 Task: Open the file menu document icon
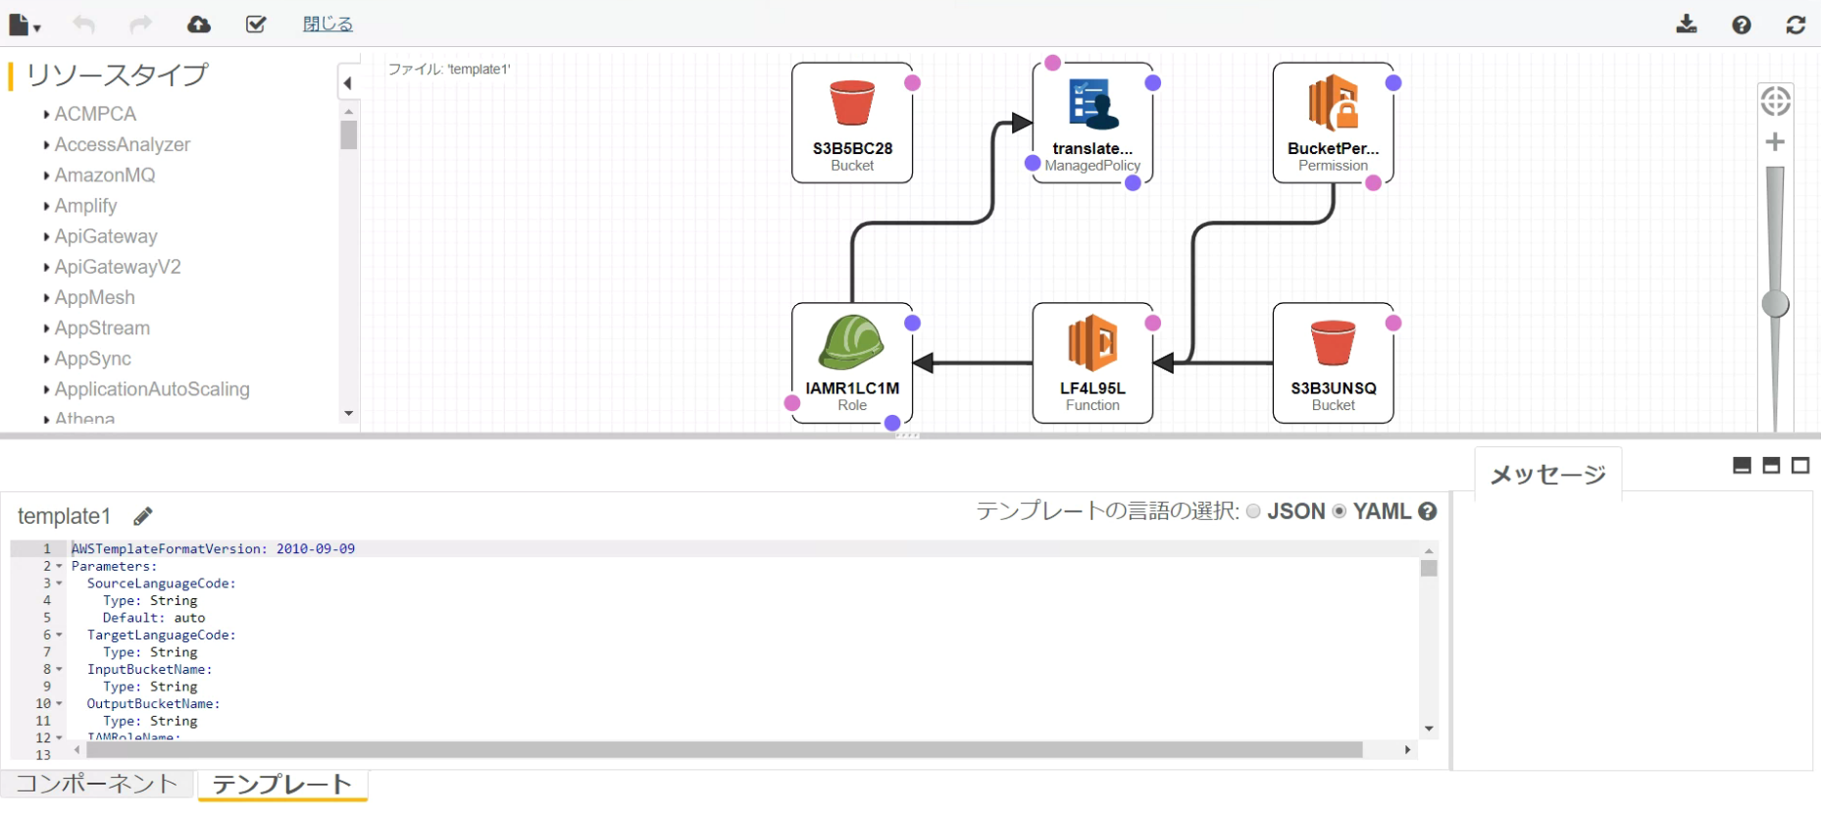(25, 25)
